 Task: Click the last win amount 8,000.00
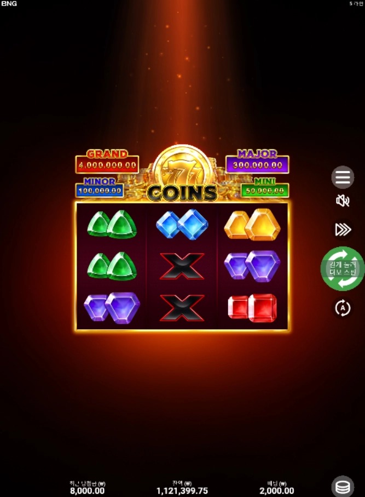[x=88, y=491]
